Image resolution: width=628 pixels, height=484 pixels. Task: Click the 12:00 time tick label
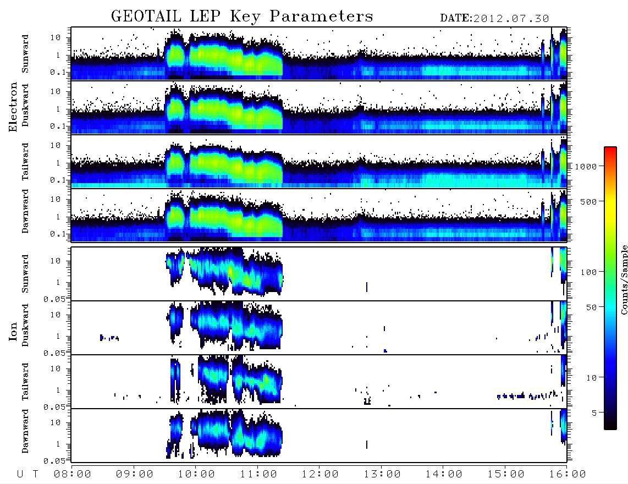click(320, 475)
